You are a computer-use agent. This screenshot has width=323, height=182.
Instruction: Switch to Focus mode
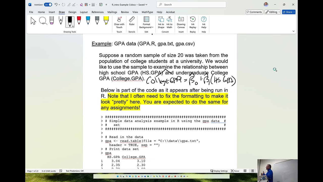click(x=235, y=171)
